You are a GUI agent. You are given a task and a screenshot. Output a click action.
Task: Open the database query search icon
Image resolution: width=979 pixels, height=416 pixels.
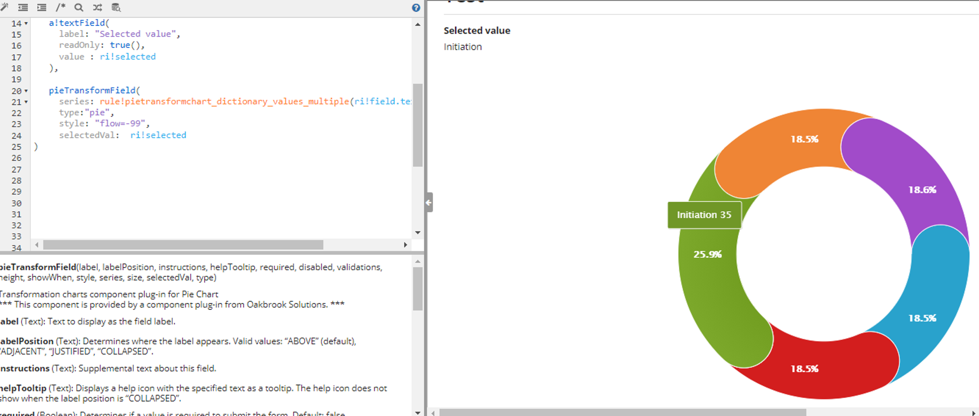[x=116, y=7]
